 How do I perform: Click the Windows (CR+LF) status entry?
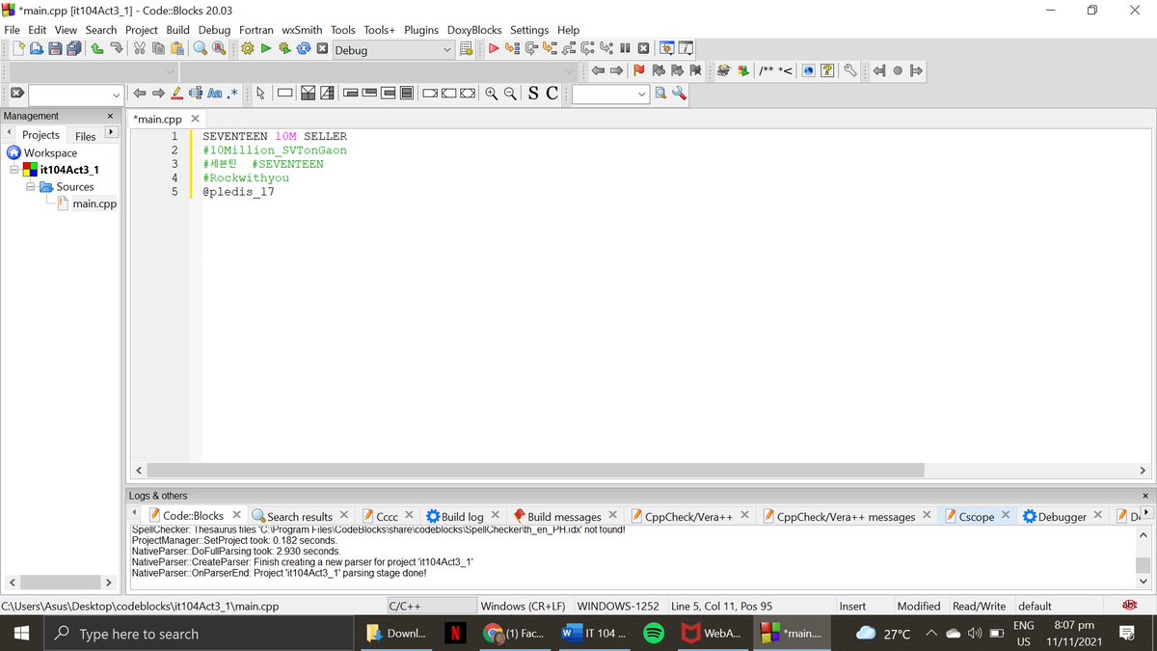tap(523, 606)
